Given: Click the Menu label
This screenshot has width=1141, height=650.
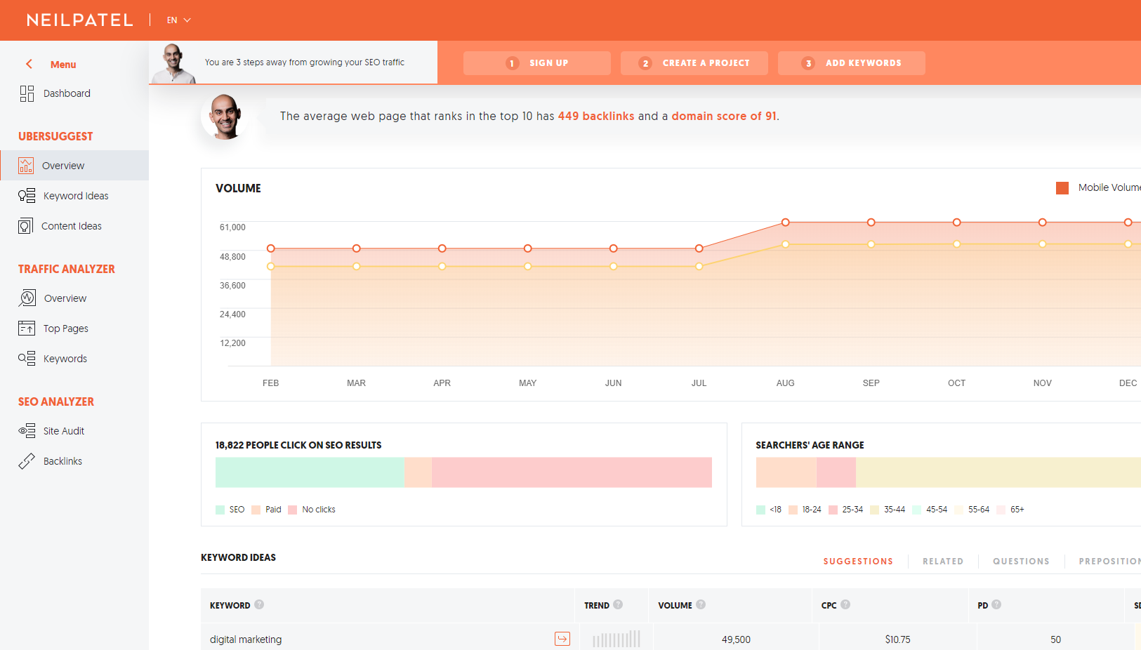Looking at the screenshot, I should [63, 65].
